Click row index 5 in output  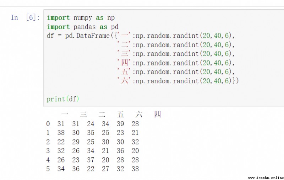pyautogui.click(x=48, y=169)
